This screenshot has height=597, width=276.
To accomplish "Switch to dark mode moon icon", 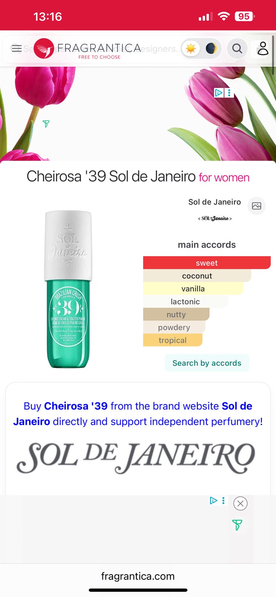I will coord(211,49).
